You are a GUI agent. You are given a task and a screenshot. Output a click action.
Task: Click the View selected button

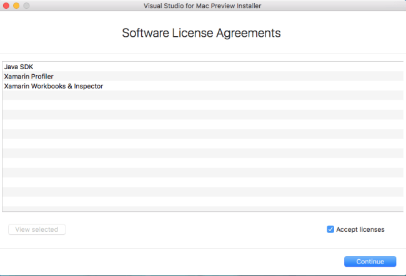click(x=37, y=229)
